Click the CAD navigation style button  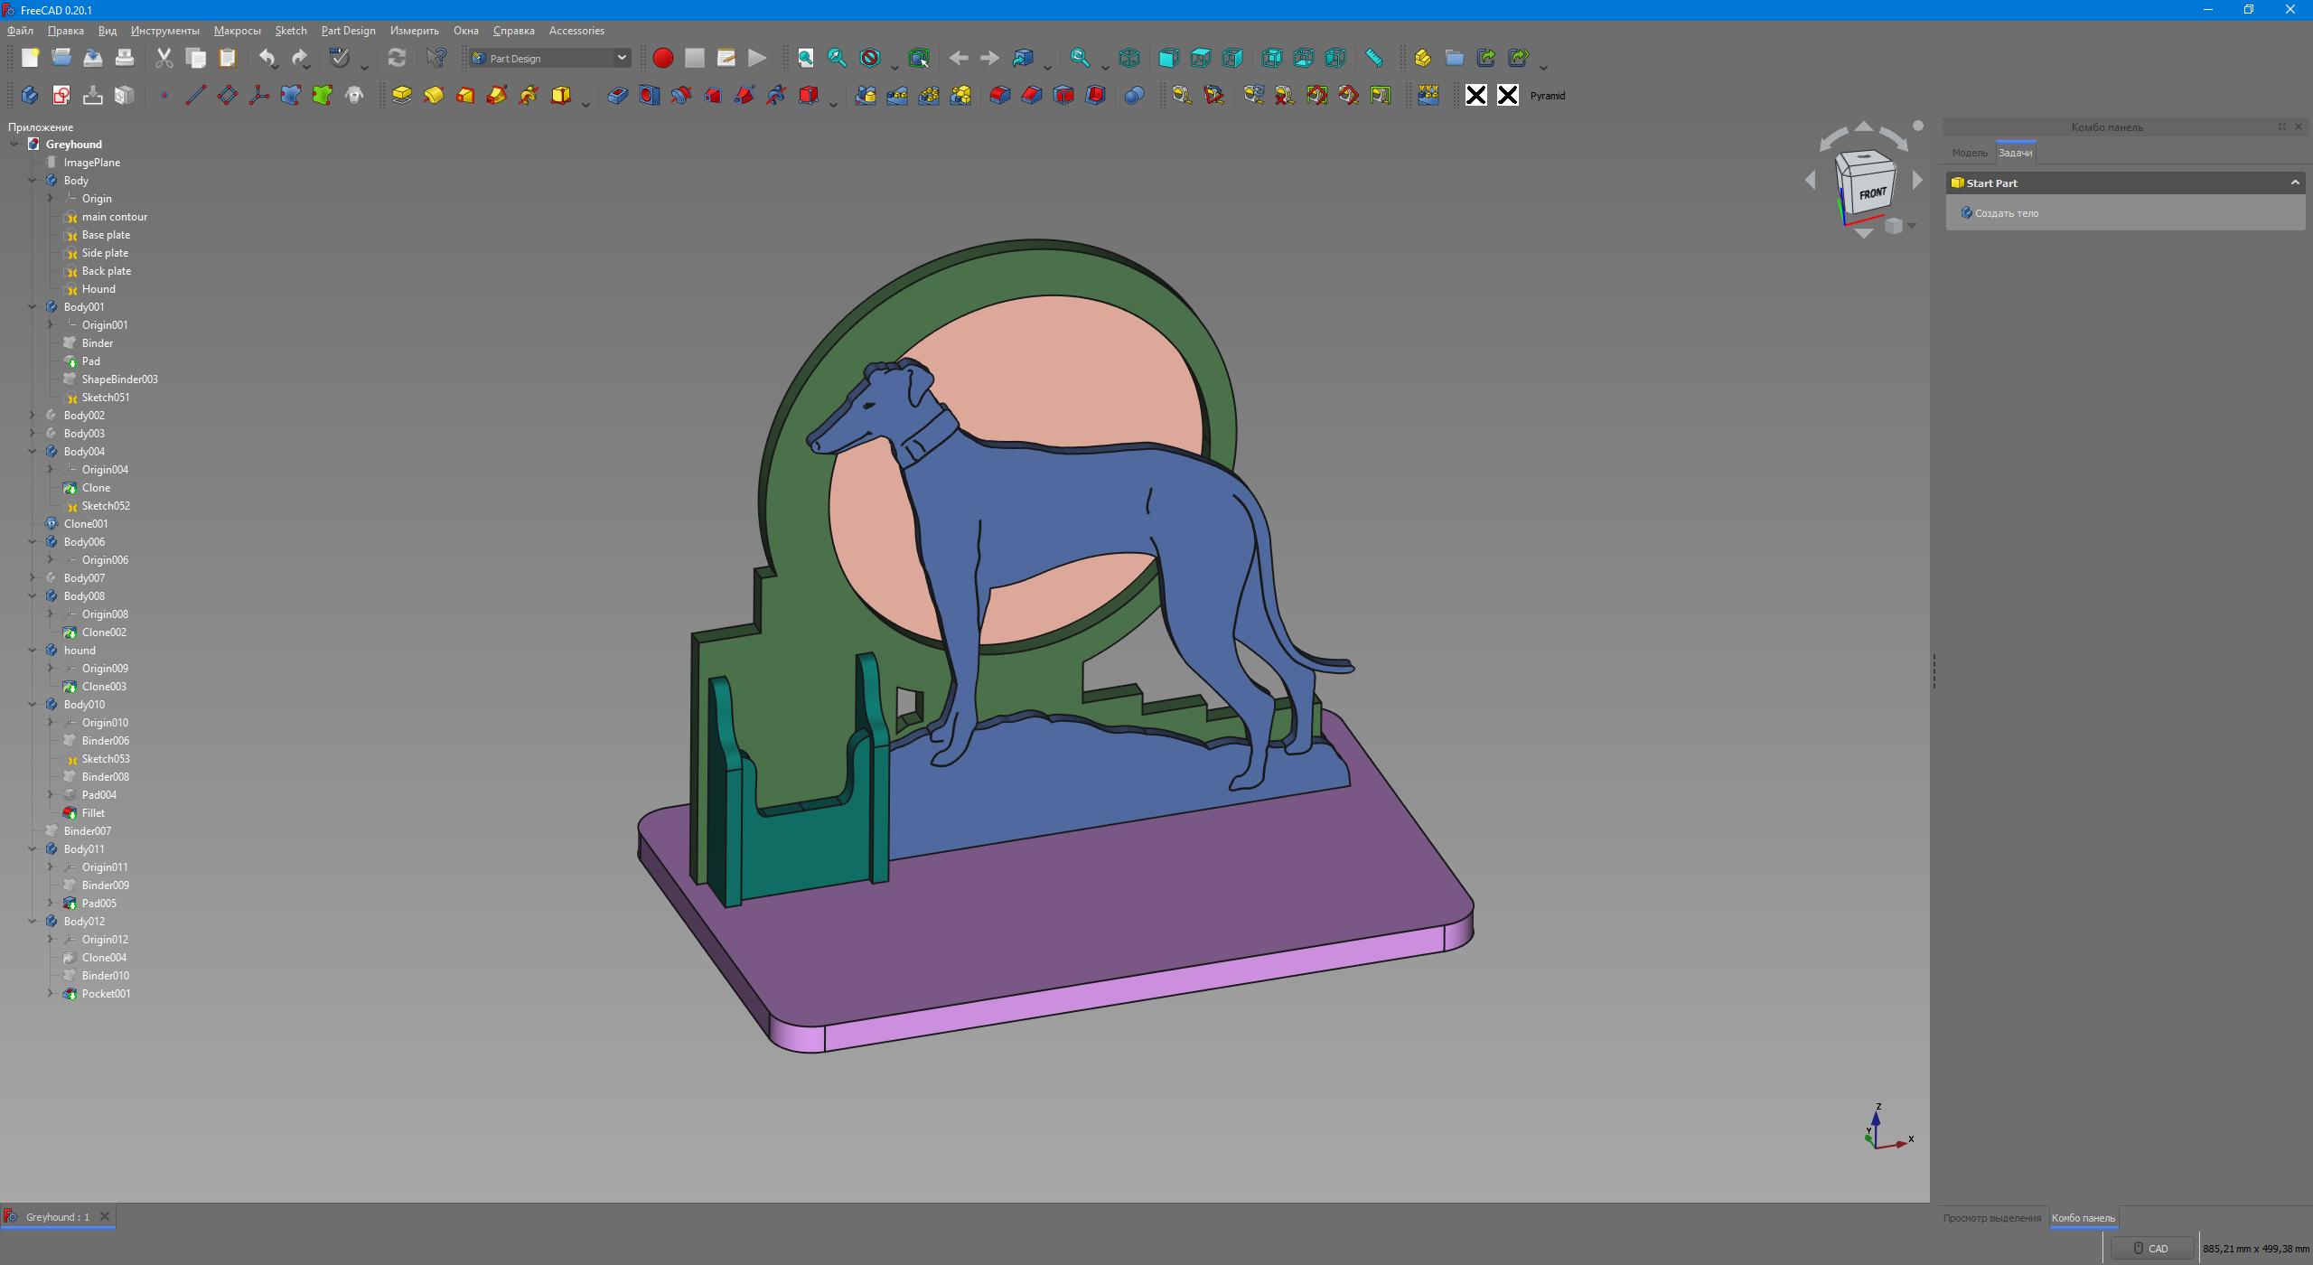(x=2150, y=1248)
